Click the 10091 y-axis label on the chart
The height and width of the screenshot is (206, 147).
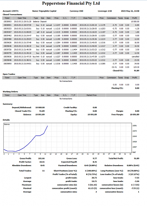point(135,126)
